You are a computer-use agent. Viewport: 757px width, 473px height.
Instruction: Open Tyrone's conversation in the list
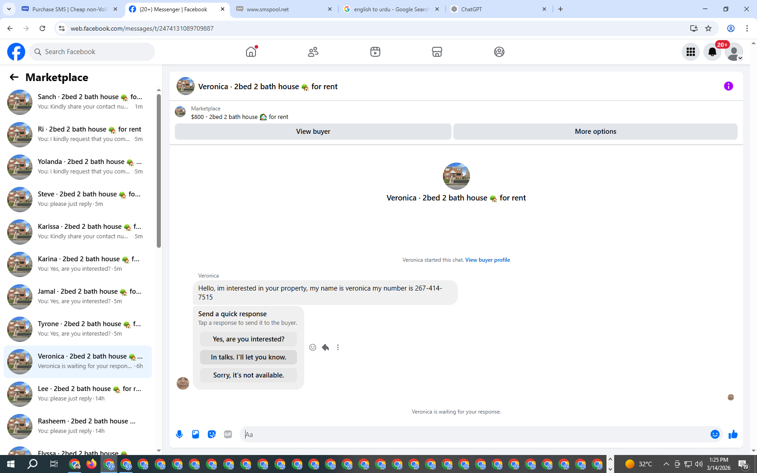coord(78,329)
